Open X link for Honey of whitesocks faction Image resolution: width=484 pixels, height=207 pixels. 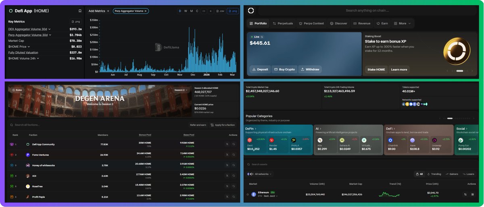click(227, 165)
